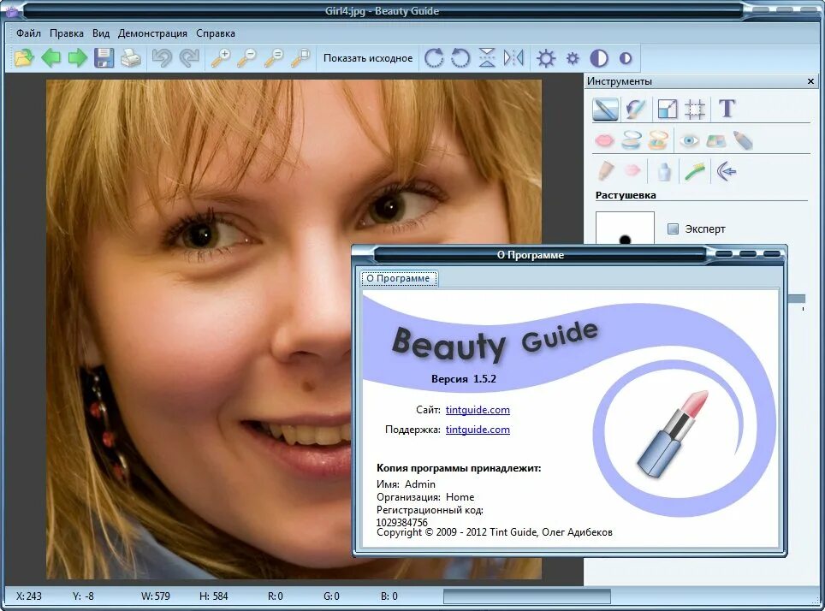Save the image using the floppy disk icon
The width and height of the screenshot is (825, 611).
pos(104,58)
